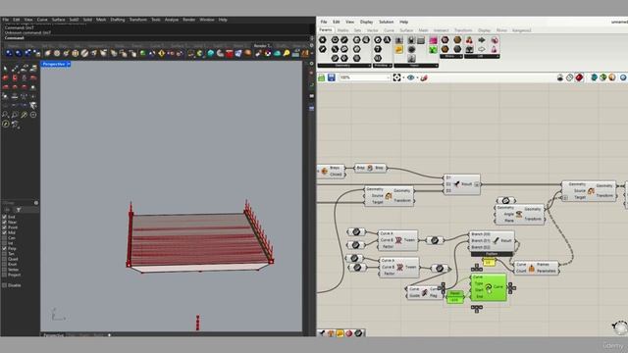Toggle the preview eye icon in Grasshopper's toolbar
This screenshot has width=628, height=353.
410,77
